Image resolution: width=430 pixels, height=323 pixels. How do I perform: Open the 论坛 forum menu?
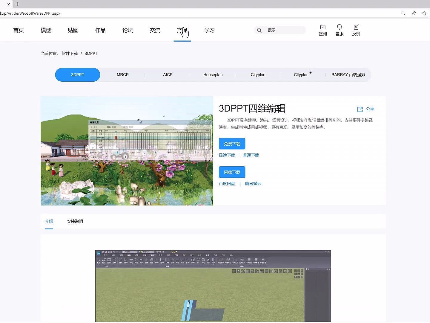[128, 30]
